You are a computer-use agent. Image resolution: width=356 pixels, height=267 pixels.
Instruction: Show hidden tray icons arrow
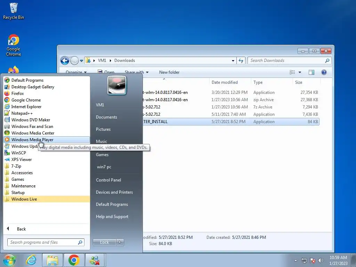coord(296,260)
